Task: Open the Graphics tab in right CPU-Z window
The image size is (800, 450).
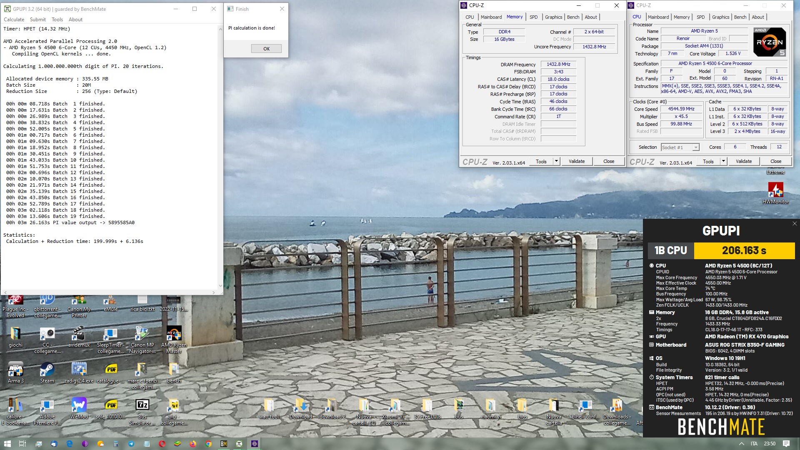Action: (x=720, y=17)
